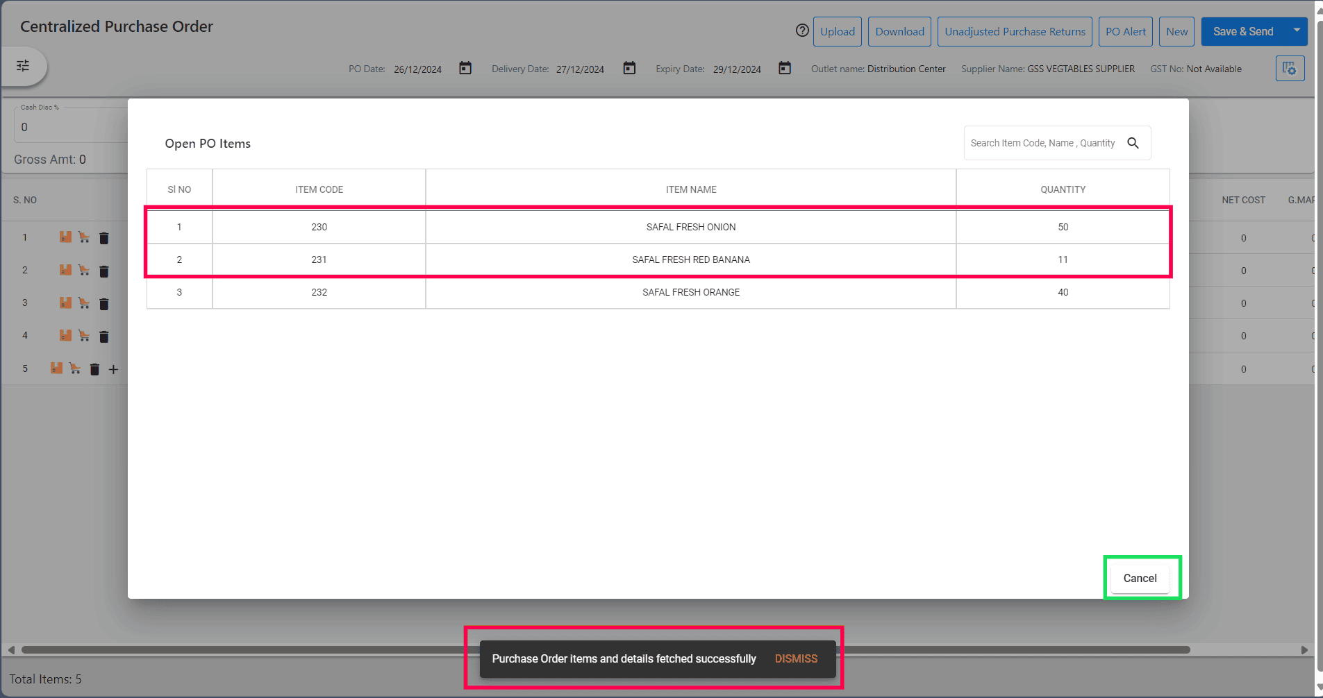This screenshot has height=698, width=1323.
Task: Delete row 1 using the trash icon
Action: coord(104,239)
